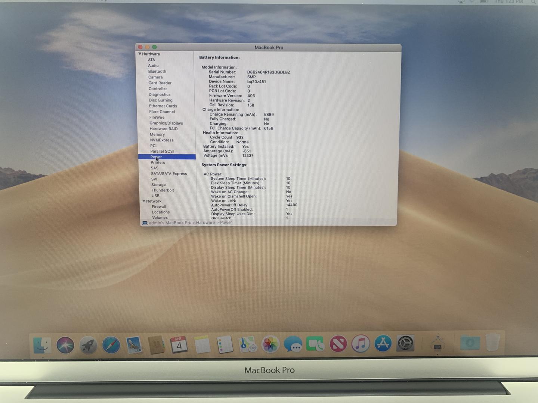538x403 pixels.
Task: Select Storage in sidebar
Action: 158,185
